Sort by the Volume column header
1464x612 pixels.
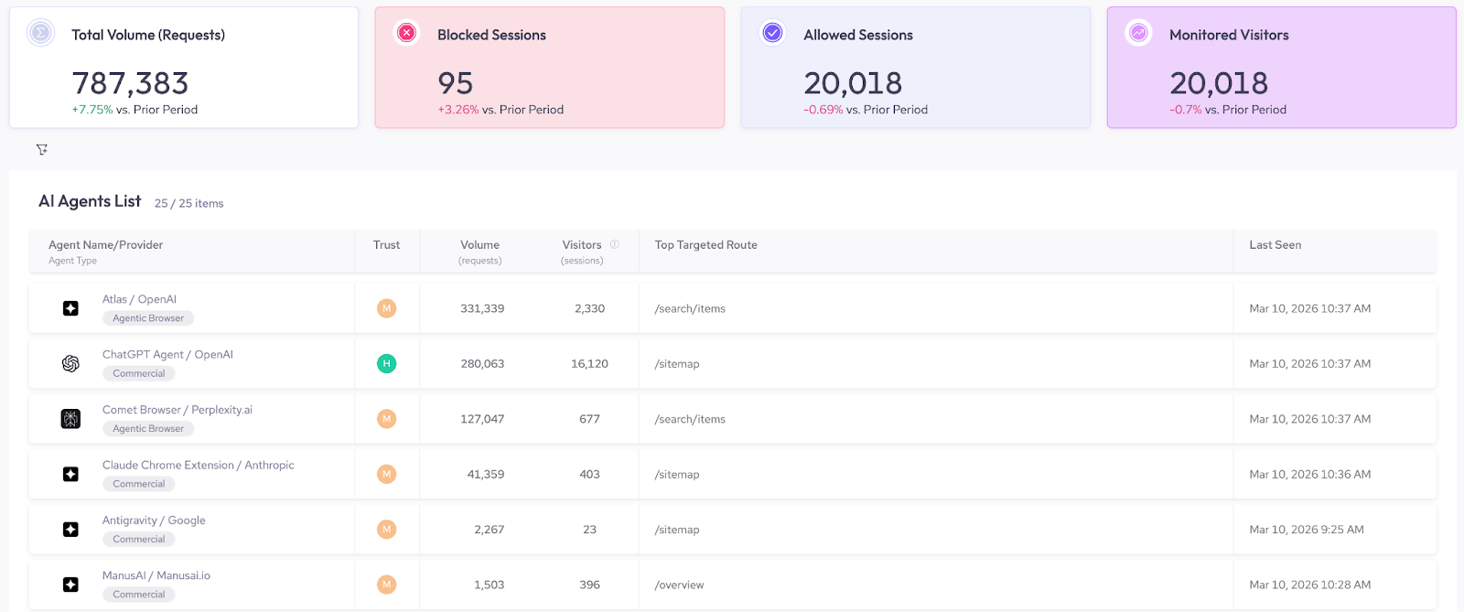[479, 245]
